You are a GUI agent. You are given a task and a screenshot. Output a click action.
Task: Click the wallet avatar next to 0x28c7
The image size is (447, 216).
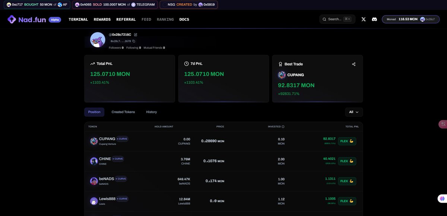tap(422, 19)
